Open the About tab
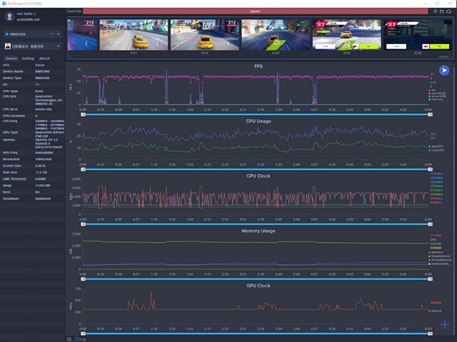 (x=44, y=58)
